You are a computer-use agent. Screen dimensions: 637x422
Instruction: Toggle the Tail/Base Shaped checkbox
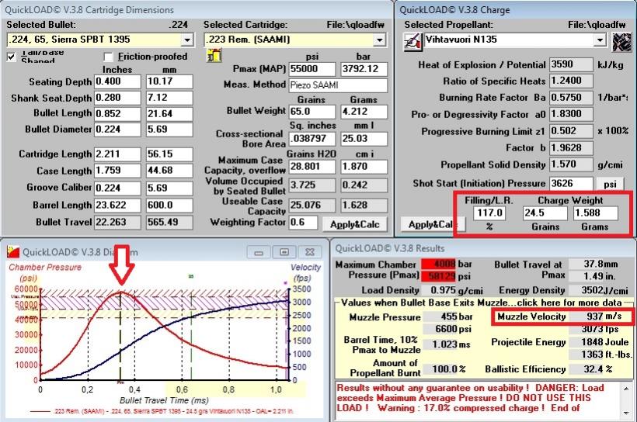(x=12, y=57)
